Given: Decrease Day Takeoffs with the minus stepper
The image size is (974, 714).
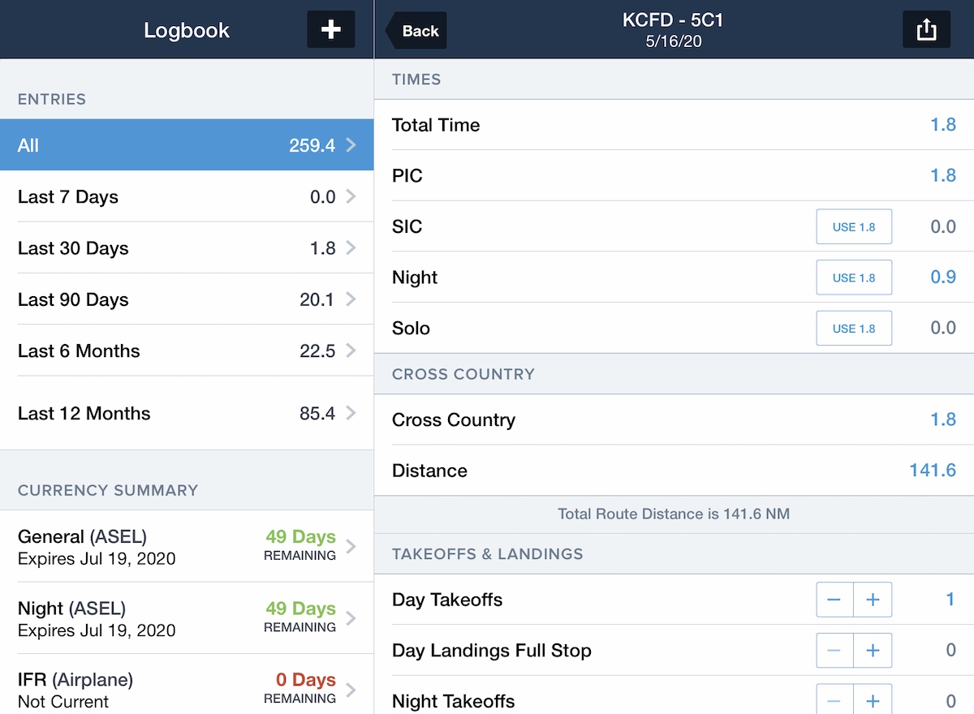Looking at the screenshot, I should [x=834, y=600].
